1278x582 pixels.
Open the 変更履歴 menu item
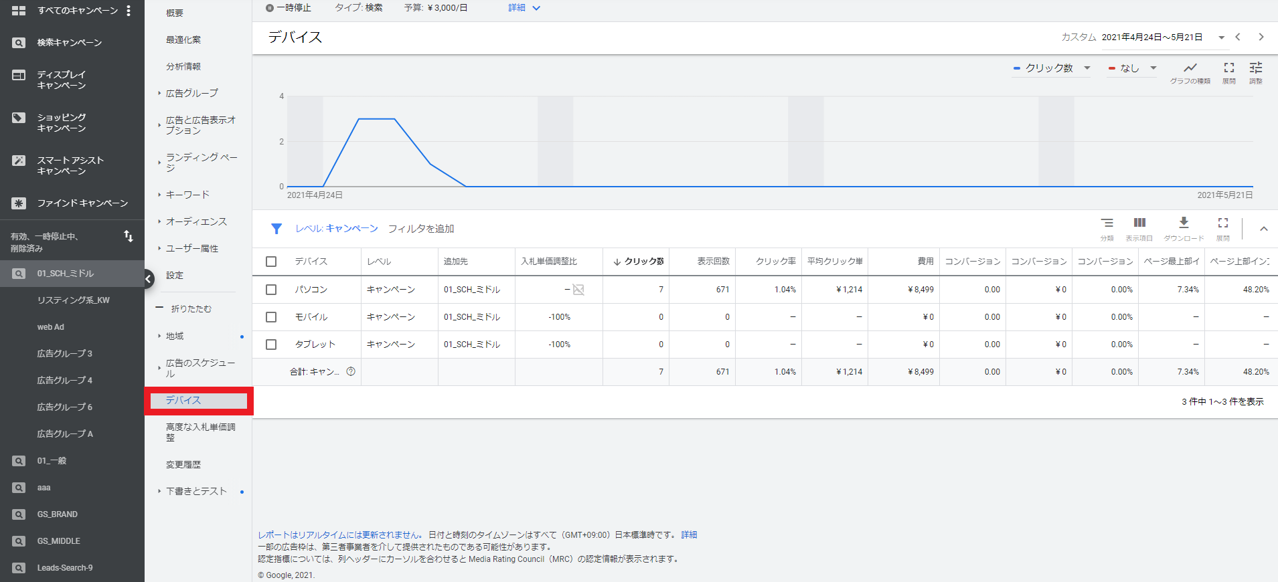pos(183,464)
